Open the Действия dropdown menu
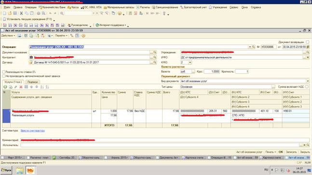Viewport: 312px width, 175px height. tap(8, 36)
